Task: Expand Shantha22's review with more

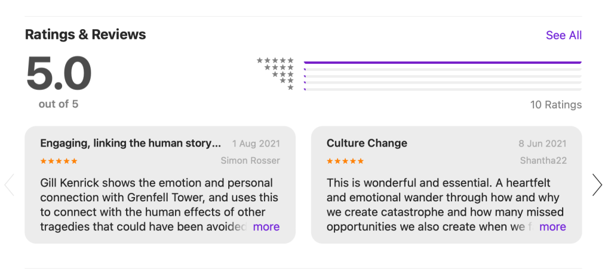Action: pyautogui.click(x=552, y=226)
